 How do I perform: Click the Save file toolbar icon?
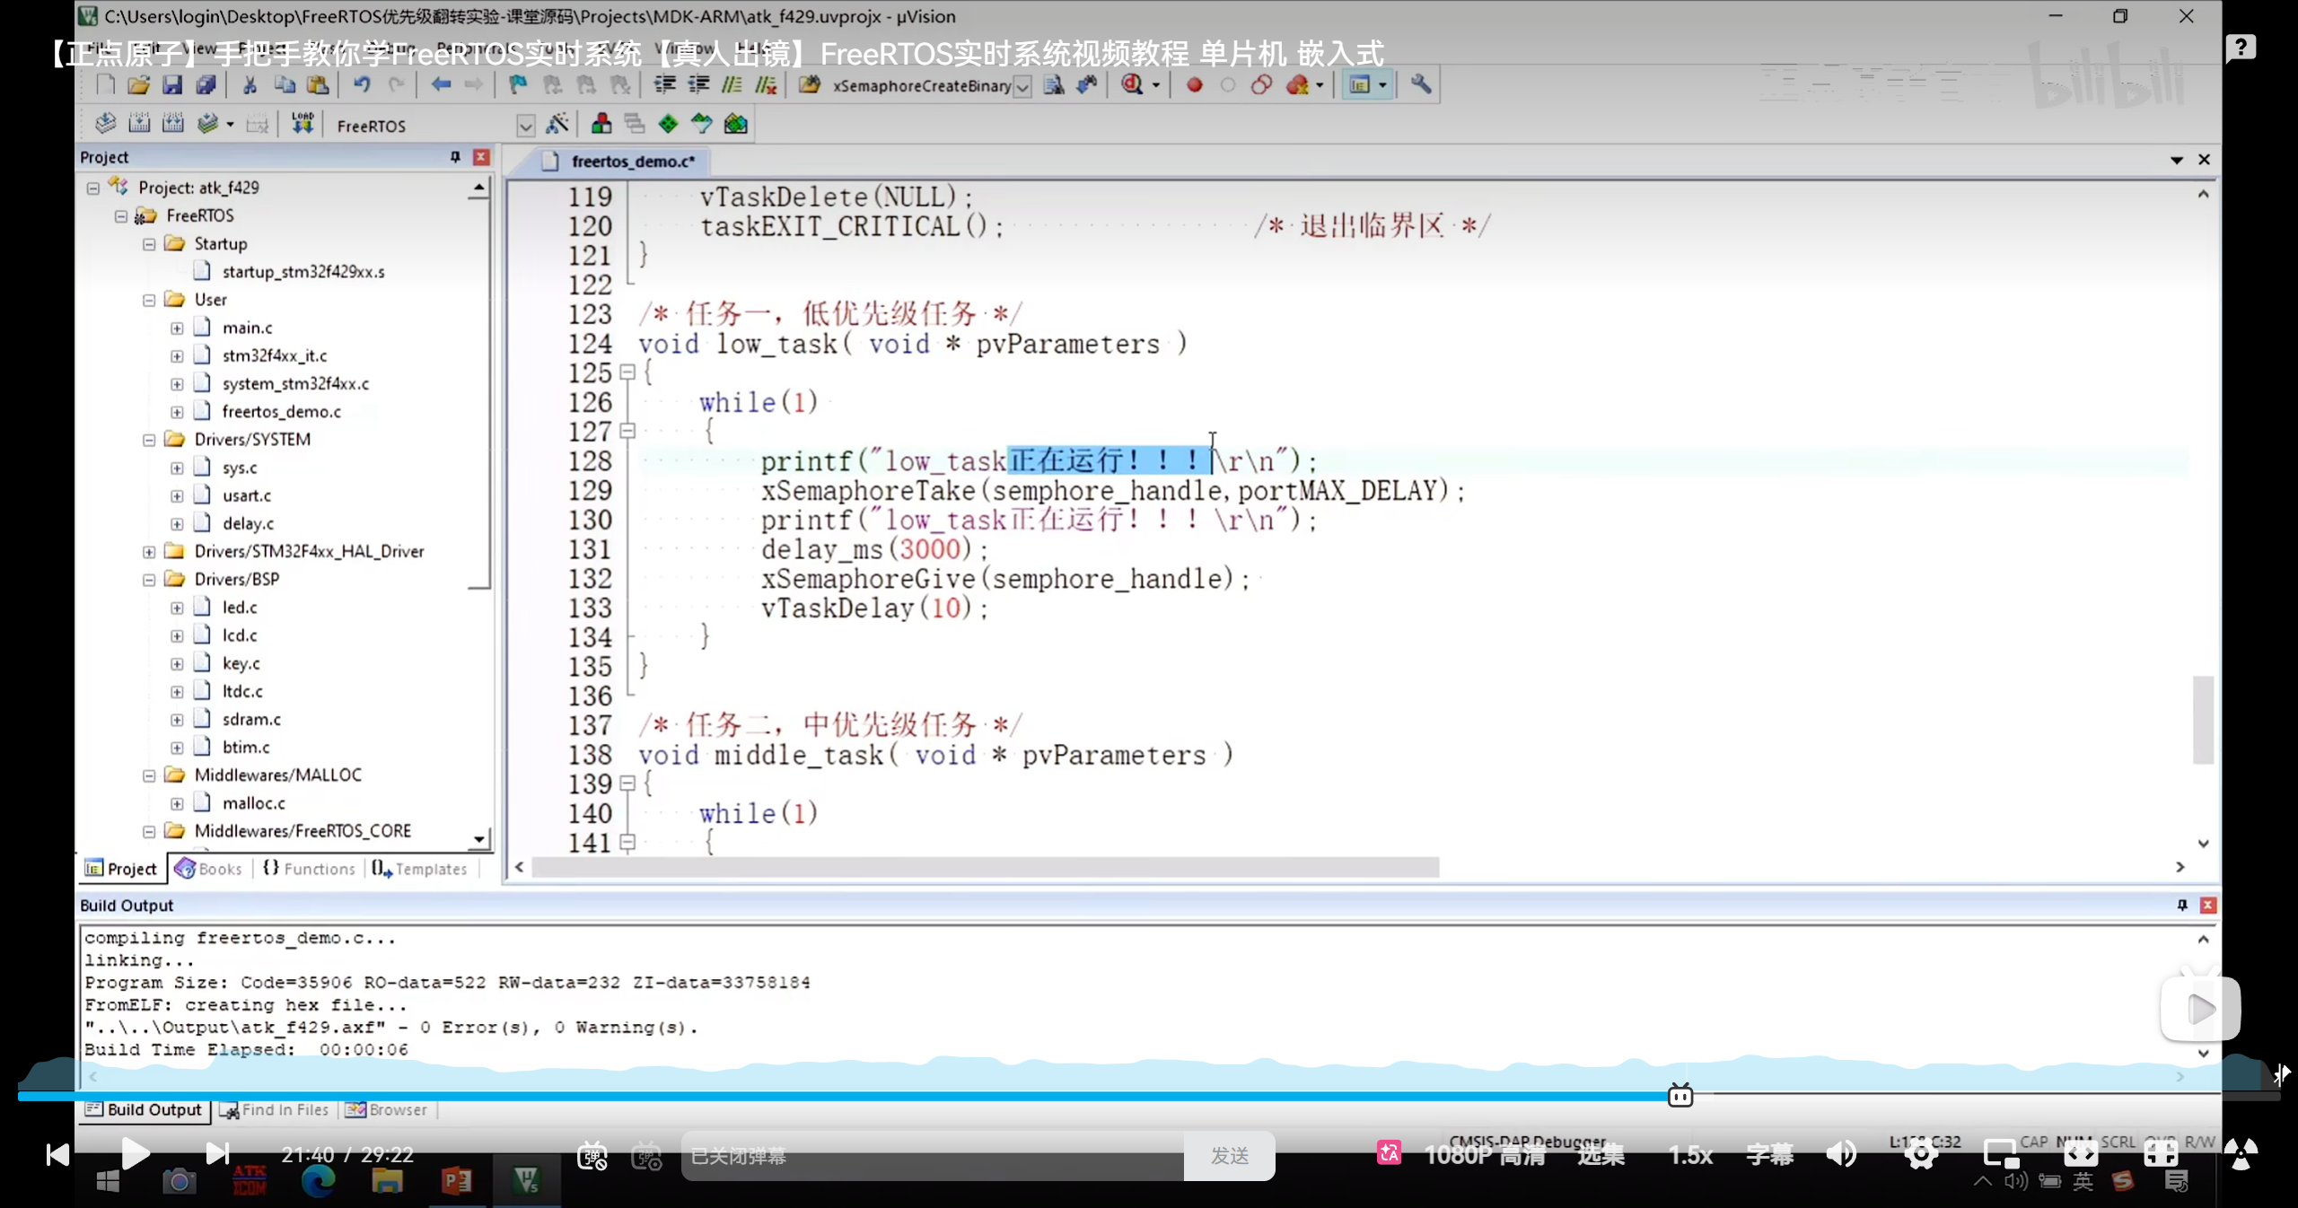[x=171, y=85]
